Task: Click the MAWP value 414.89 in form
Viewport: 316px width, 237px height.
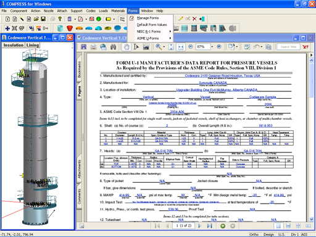Action: pyautogui.click(x=124, y=195)
